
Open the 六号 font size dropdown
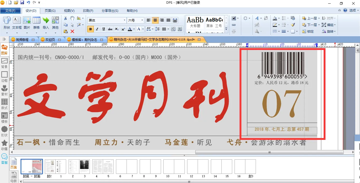tap(142, 20)
